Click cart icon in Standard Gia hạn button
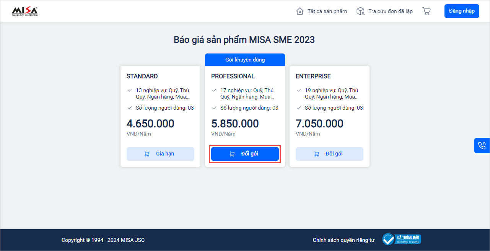490x251 pixels. pos(147,154)
